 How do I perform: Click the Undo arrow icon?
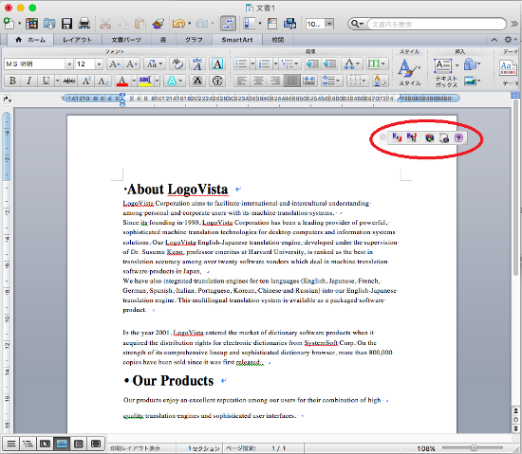tap(178, 24)
